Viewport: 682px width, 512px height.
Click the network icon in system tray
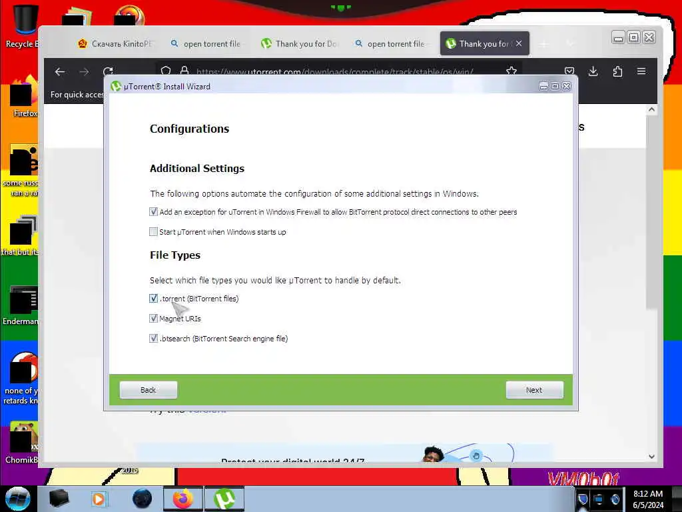(599, 499)
